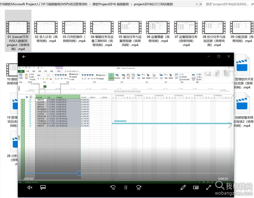The height and width of the screenshot is (198, 254).
Task: Click the 剪切 cut button
Action: click(x=32, y=74)
